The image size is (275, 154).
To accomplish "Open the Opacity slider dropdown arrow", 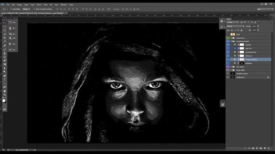I will (258, 26).
